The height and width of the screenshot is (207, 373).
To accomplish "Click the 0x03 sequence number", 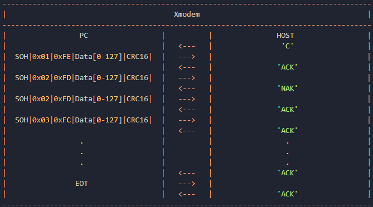I will (x=41, y=120).
